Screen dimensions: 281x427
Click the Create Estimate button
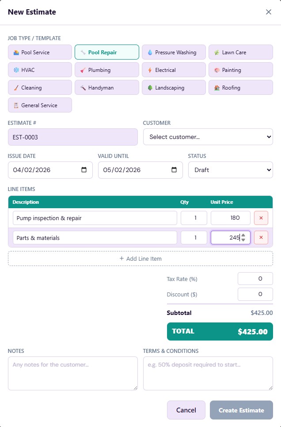tap(241, 410)
